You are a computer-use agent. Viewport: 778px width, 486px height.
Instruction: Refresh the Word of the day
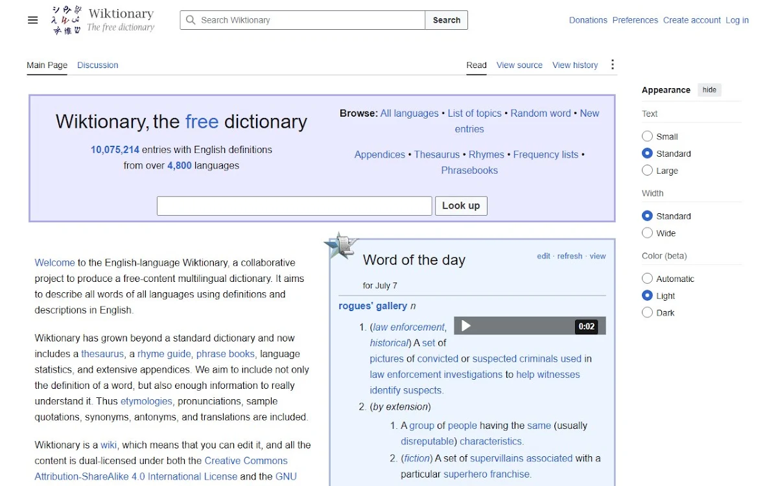570,256
